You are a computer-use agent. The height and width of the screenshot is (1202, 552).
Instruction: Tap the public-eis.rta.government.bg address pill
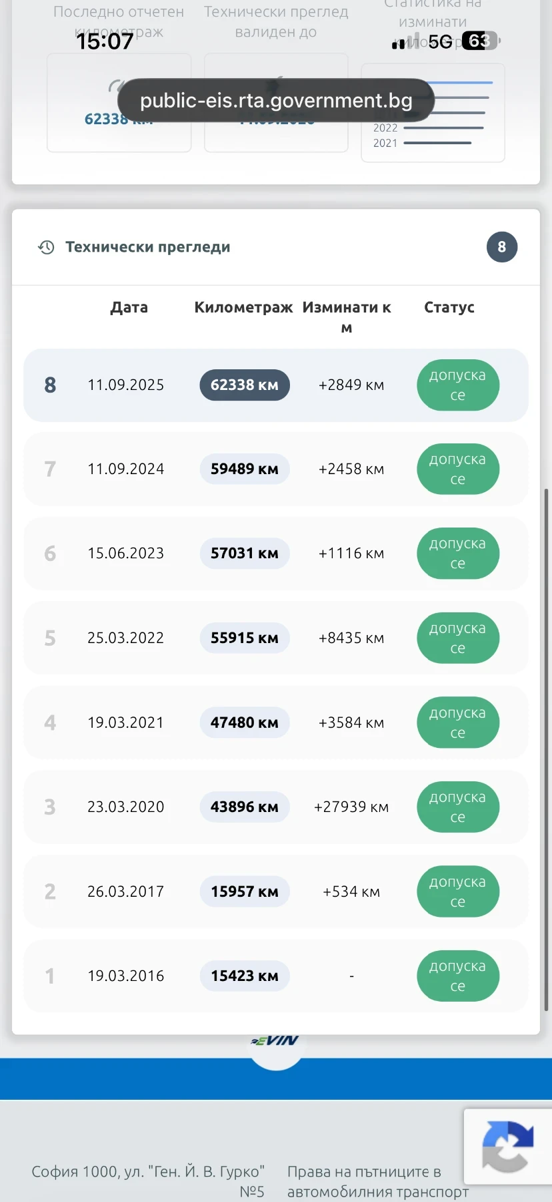pyautogui.click(x=276, y=100)
